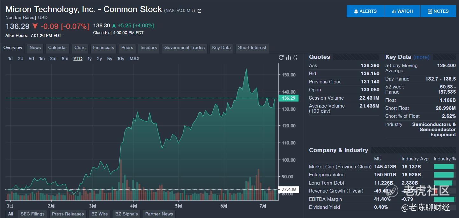Show Press Releases news filter
This screenshot has width=459, height=218.
tap(68, 214)
